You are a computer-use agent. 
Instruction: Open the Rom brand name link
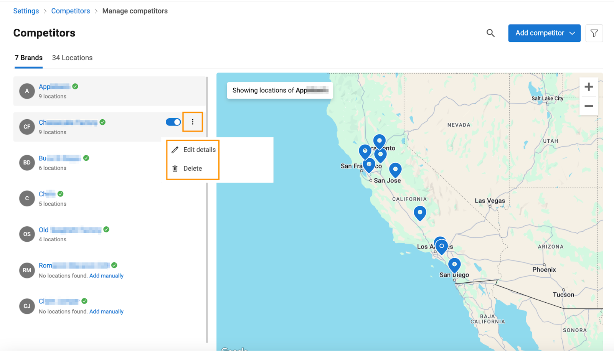click(74, 265)
